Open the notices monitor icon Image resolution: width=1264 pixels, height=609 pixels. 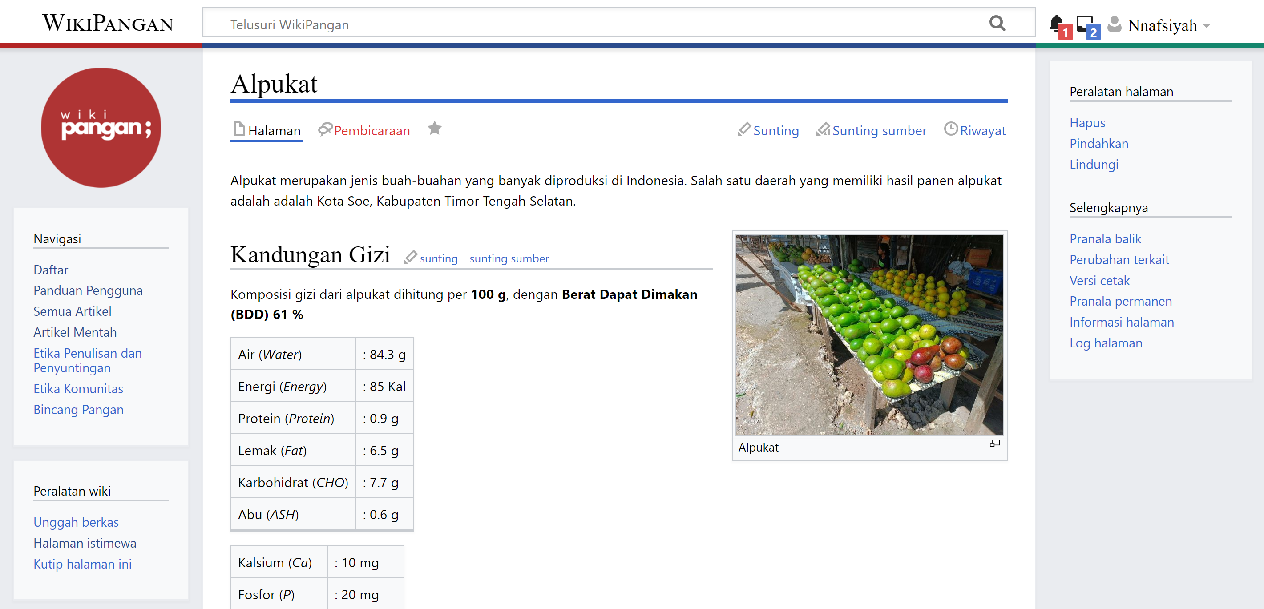pos(1084,24)
